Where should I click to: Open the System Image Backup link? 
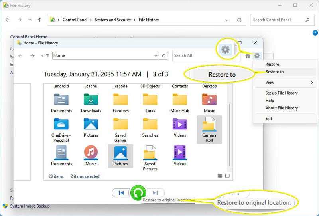pos(30,206)
